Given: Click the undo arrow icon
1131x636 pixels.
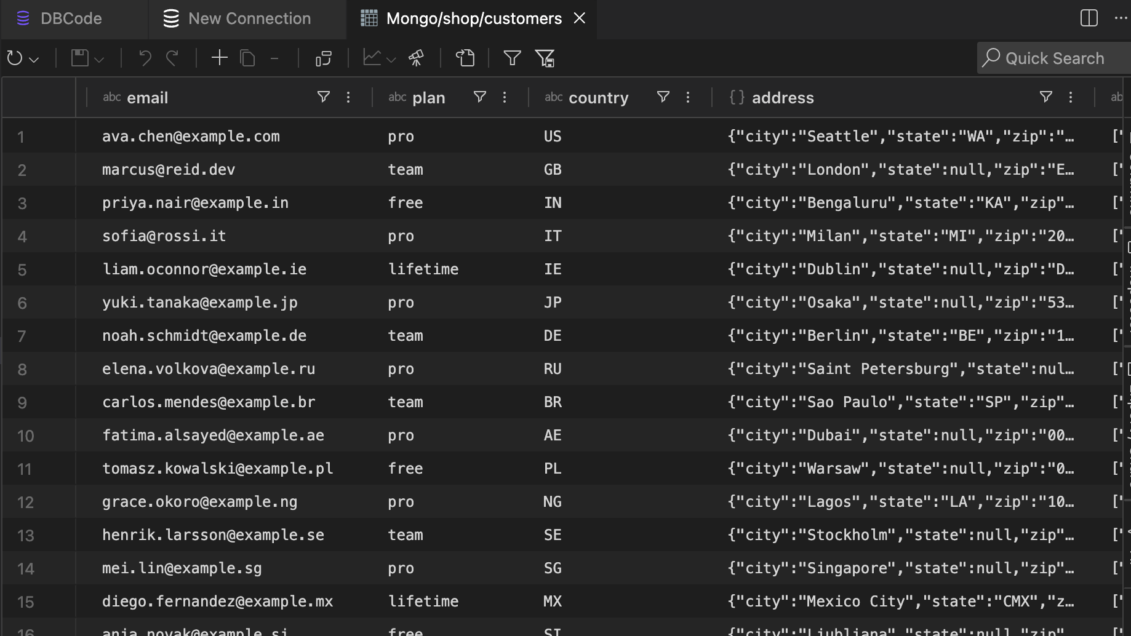Looking at the screenshot, I should pos(145,58).
